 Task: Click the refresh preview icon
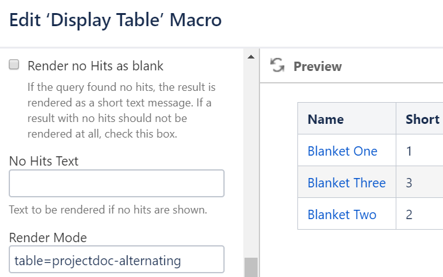point(277,66)
